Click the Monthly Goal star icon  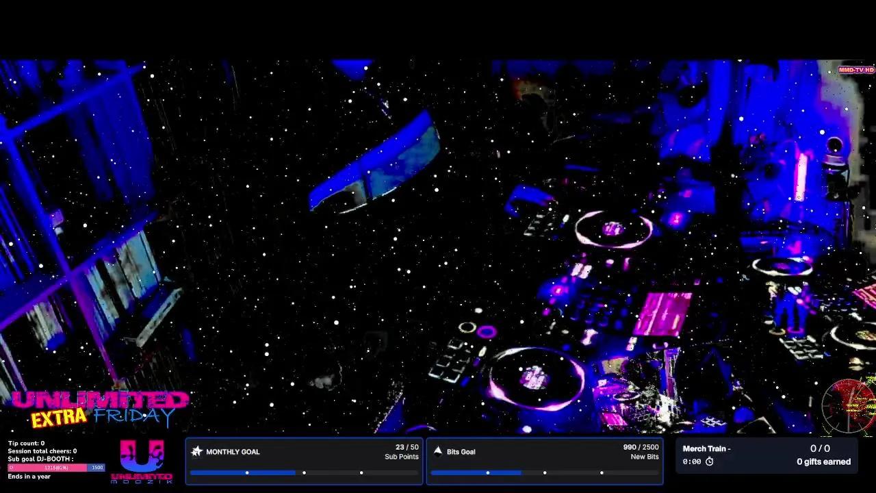click(x=197, y=451)
